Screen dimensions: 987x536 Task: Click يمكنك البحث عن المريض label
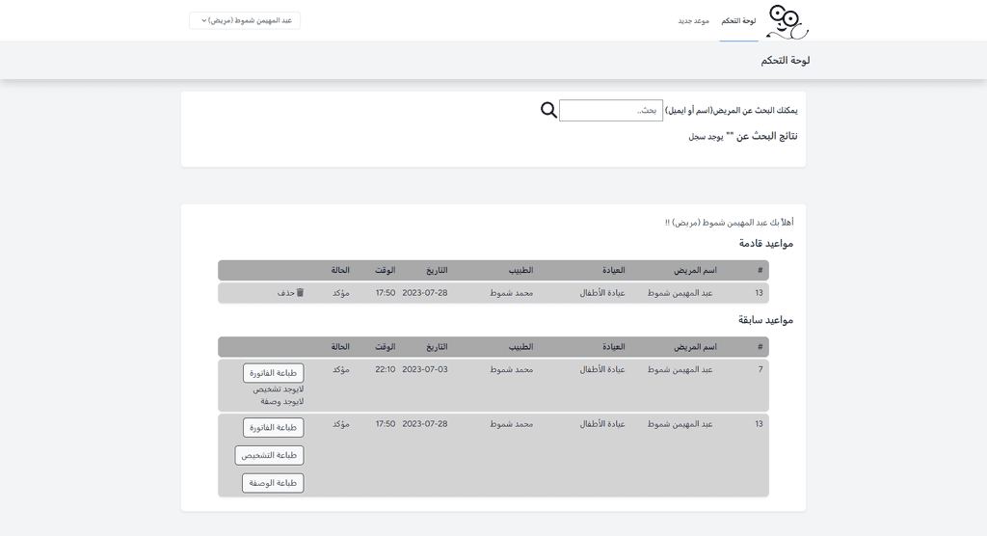tap(732, 110)
